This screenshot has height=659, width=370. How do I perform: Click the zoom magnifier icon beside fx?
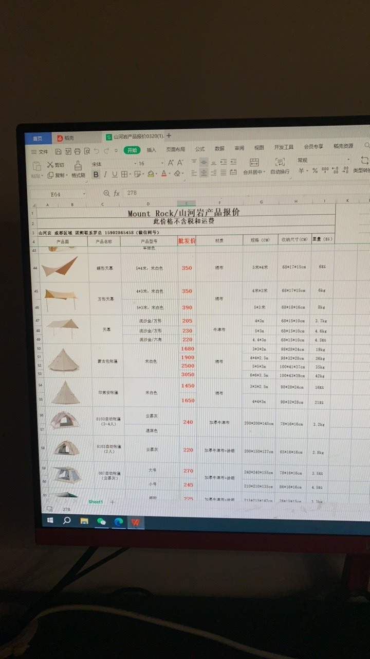[106, 193]
